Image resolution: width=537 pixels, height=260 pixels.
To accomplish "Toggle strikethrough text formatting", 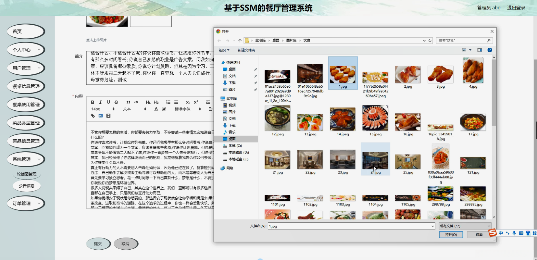I will click(116, 102).
